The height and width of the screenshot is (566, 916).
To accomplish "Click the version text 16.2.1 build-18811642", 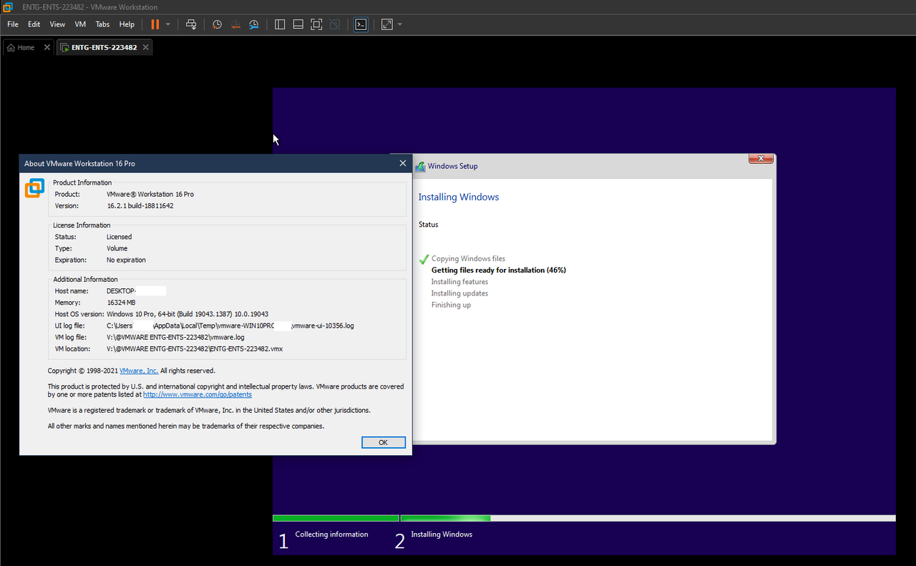I will point(140,205).
